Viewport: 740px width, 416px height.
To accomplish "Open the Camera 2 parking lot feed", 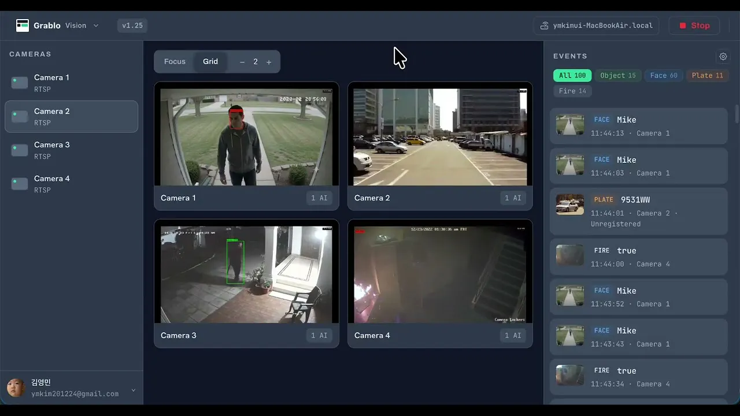I will click(440, 137).
